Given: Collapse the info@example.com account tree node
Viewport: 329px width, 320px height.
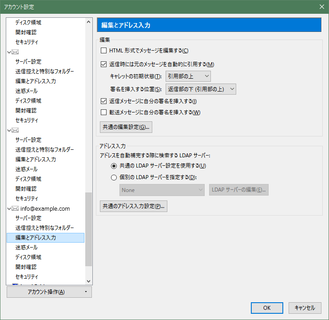Looking at the screenshot, I should (x=9, y=208).
